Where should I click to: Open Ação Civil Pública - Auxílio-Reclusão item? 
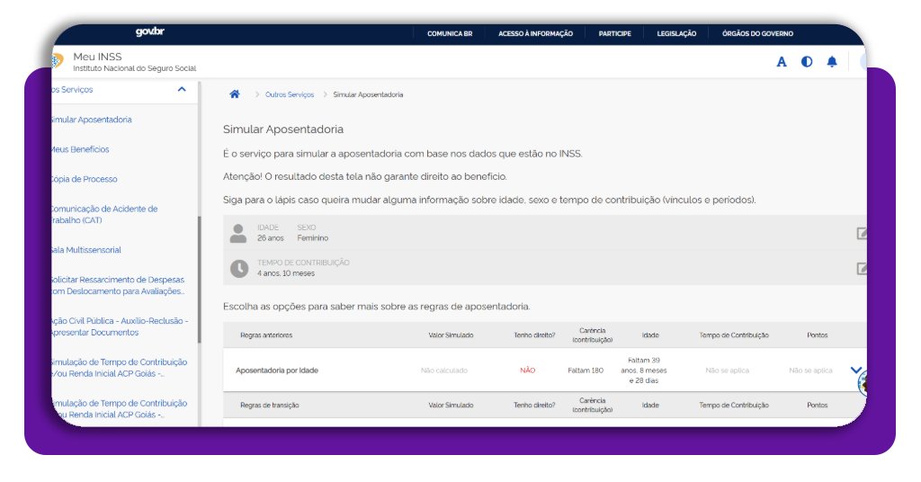[x=120, y=326]
